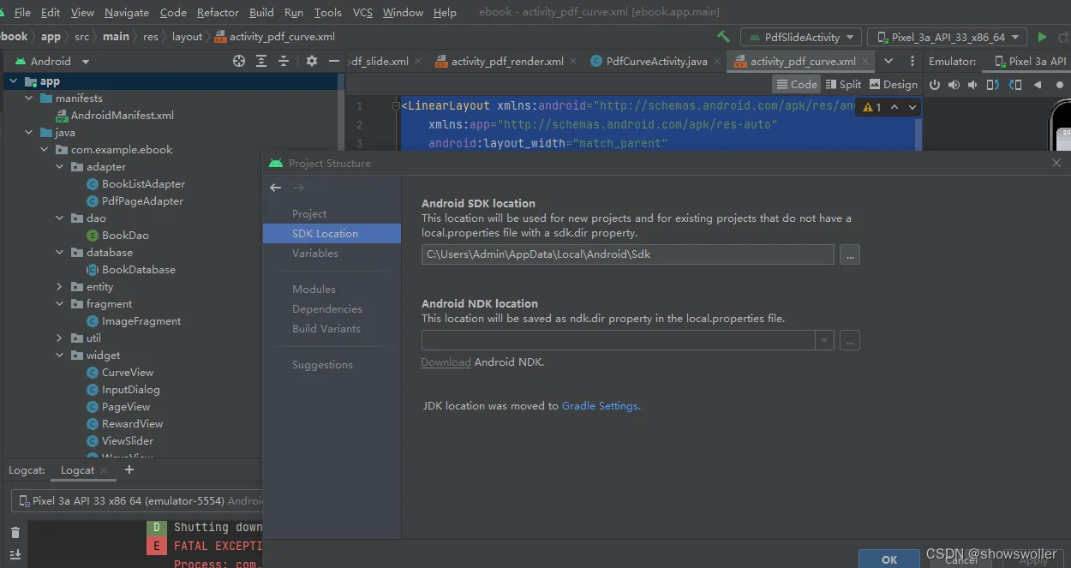This screenshot has width=1071, height=568.
Task: Switch editor to Split view
Action: pos(844,84)
